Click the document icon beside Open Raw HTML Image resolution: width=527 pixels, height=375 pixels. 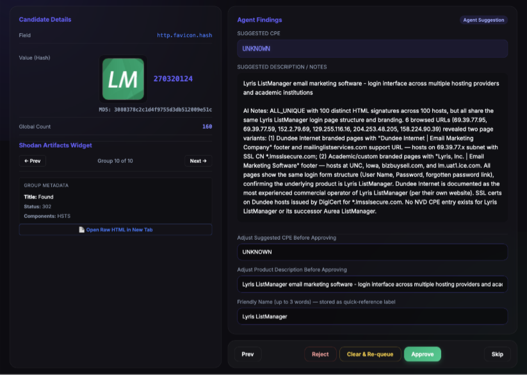[81, 229]
